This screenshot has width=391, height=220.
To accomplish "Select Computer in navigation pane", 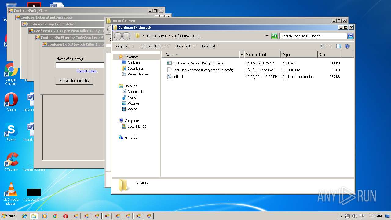I will [x=132, y=121].
